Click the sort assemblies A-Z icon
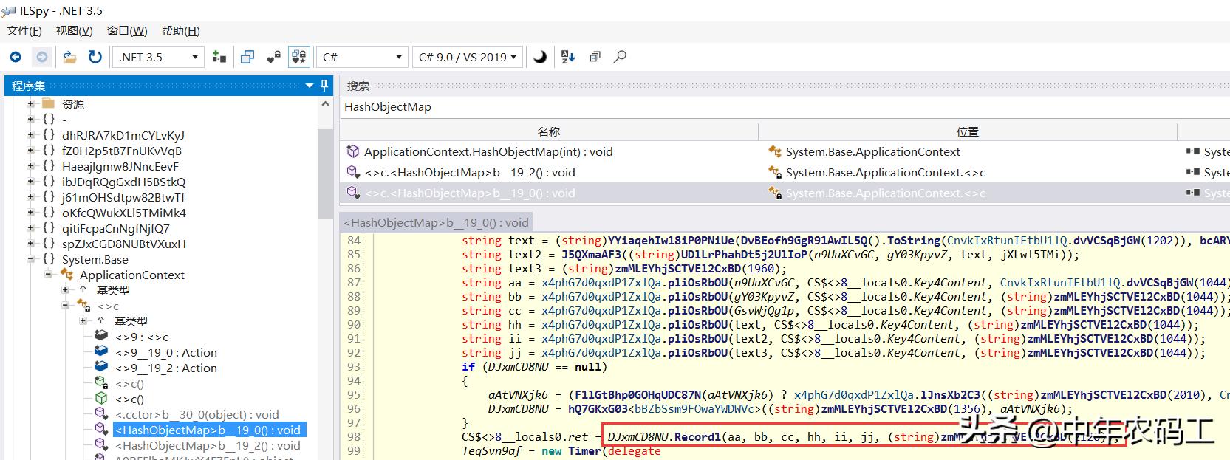 (568, 57)
